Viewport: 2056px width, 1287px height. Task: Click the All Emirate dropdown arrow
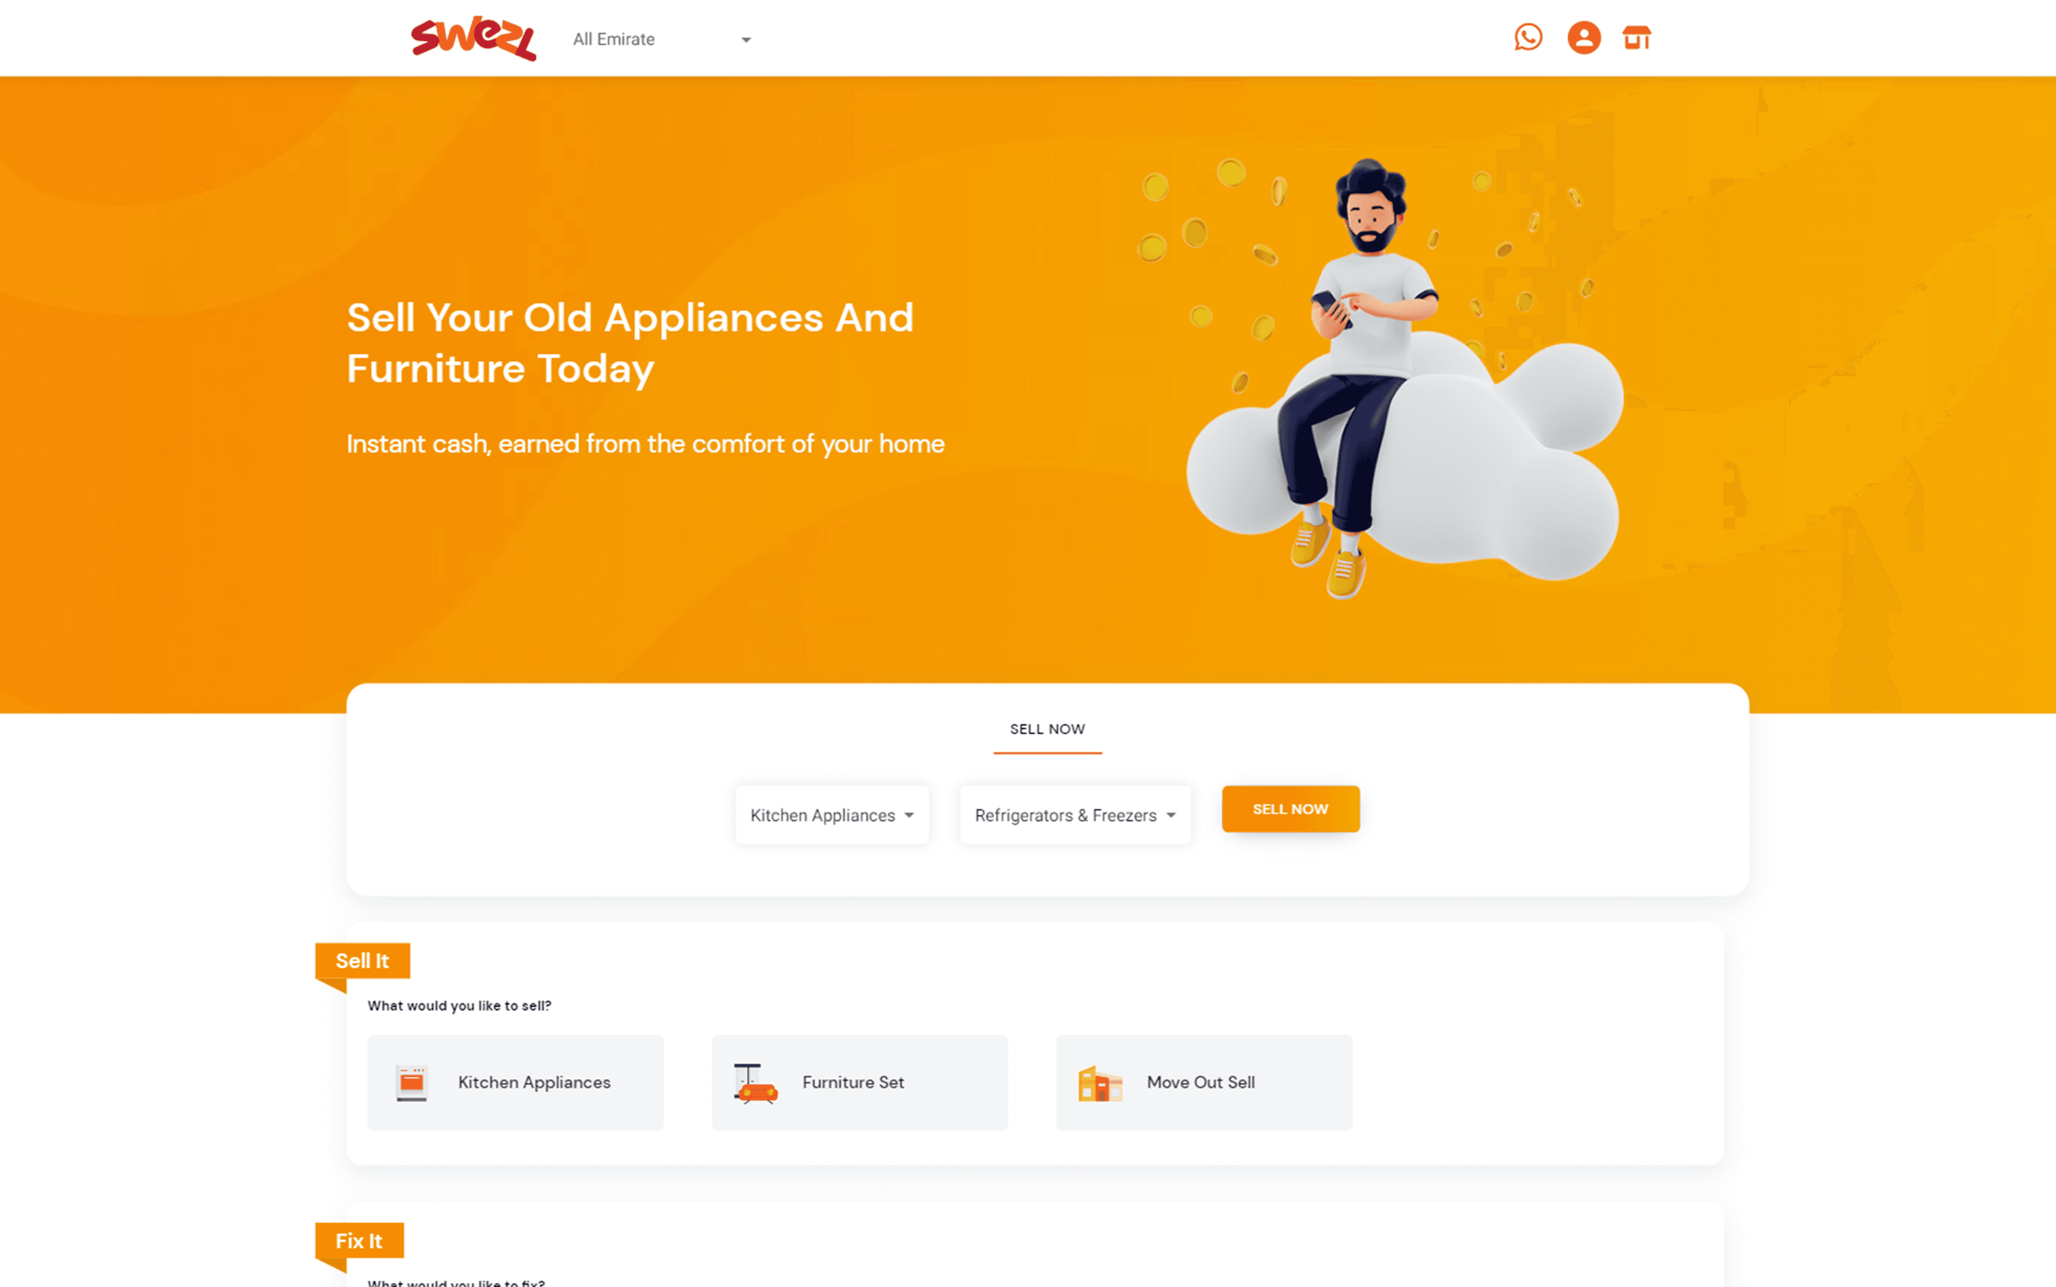[746, 40]
